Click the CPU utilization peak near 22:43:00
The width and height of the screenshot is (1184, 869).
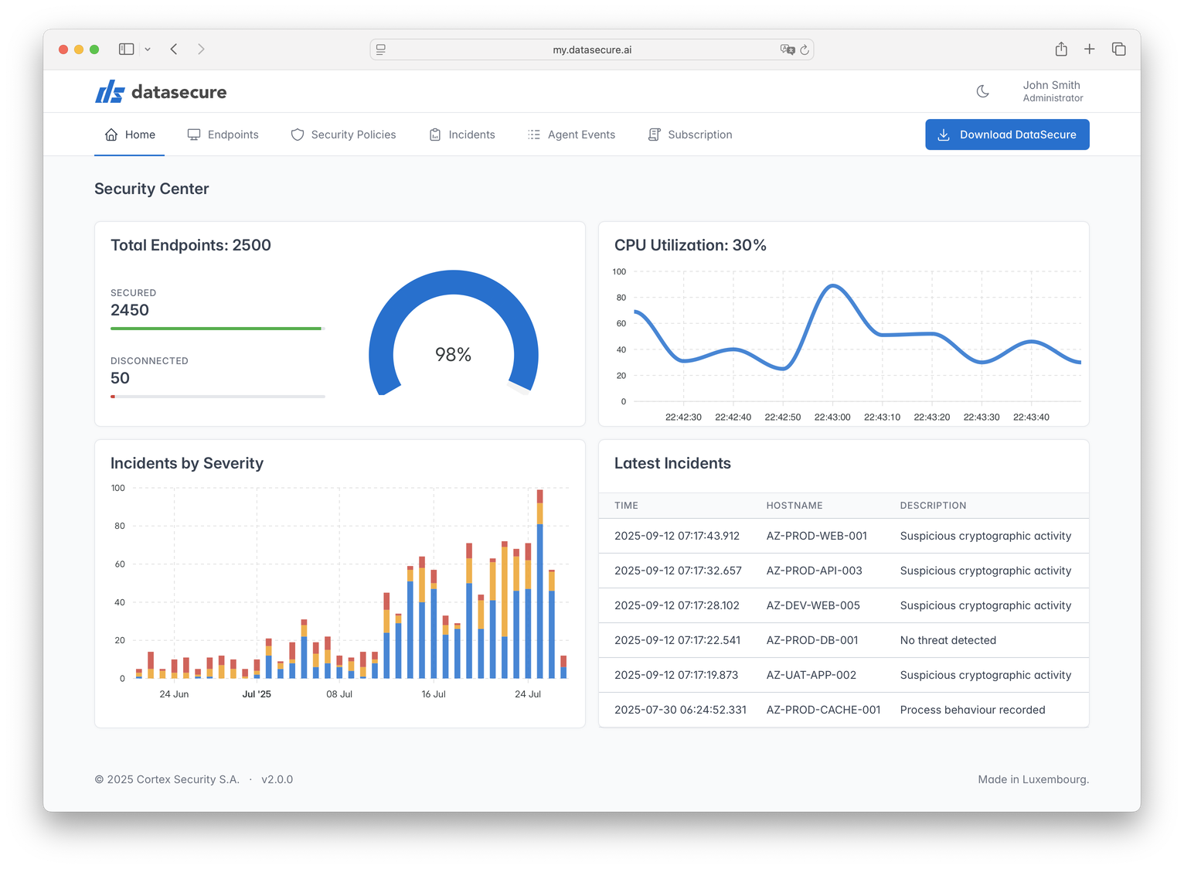(832, 286)
